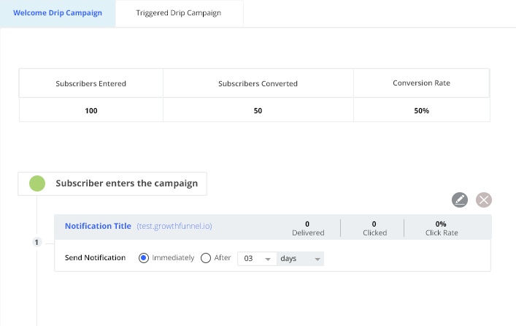The width and height of the screenshot is (516, 326).
Task: Click the 50% conversion rate value
Action: [421, 110]
